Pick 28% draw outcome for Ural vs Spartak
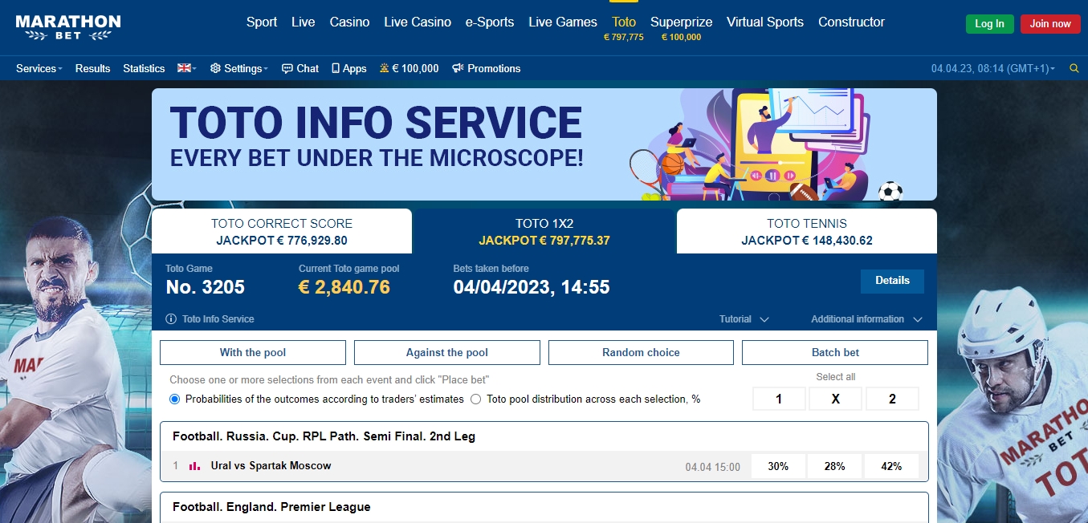Image resolution: width=1088 pixels, height=523 pixels. 835,466
